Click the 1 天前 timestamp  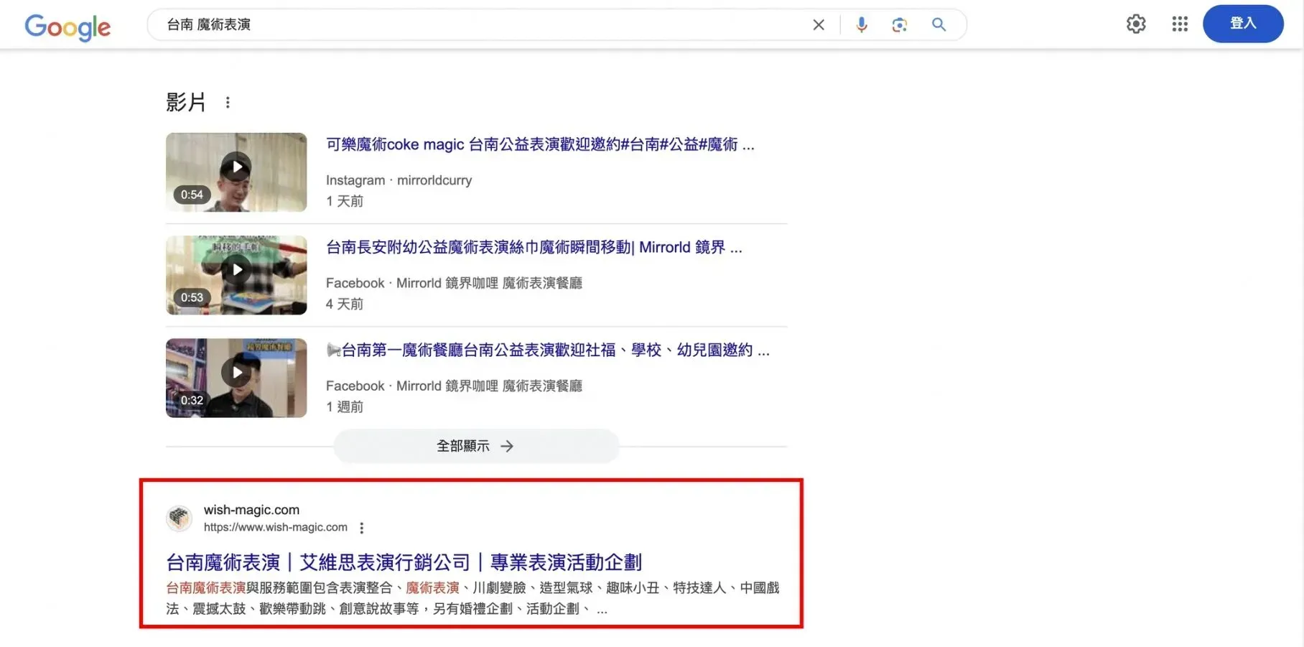345,201
